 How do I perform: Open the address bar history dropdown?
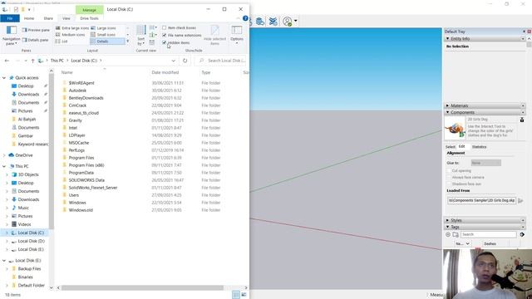point(174,61)
